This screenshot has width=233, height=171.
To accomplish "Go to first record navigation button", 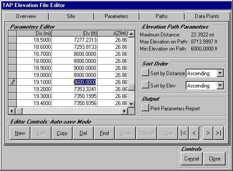I will tap(183, 133).
